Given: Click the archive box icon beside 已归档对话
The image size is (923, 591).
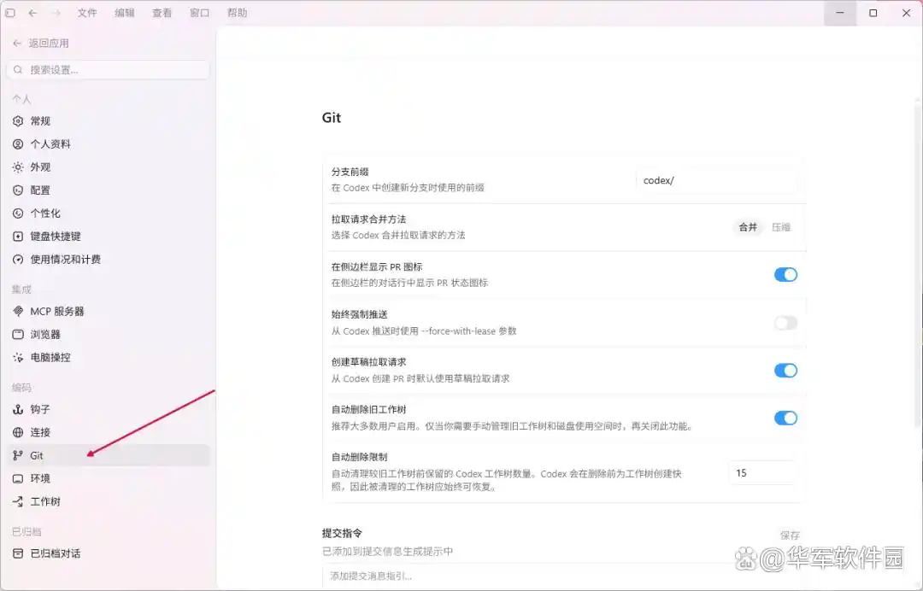Looking at the screenshot, I should [18, 553].
